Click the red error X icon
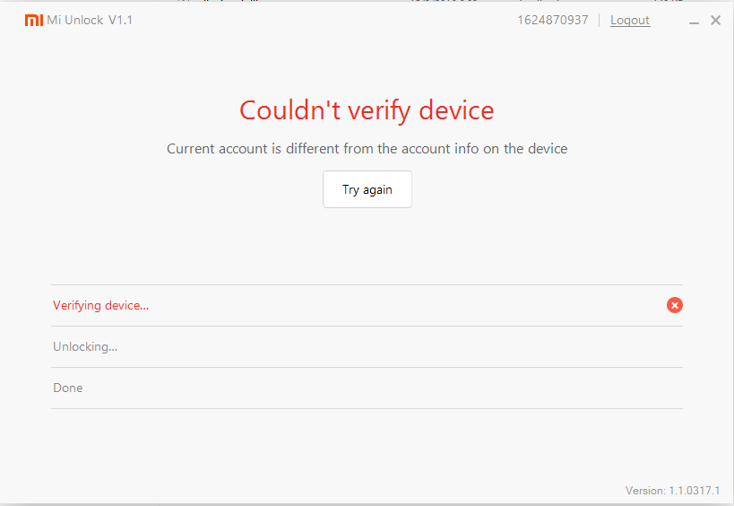The width and height of the screenshot is (734, 506). 675,305
